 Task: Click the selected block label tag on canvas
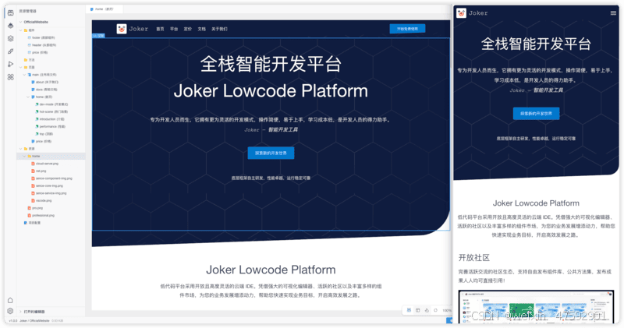click(98, 36)
